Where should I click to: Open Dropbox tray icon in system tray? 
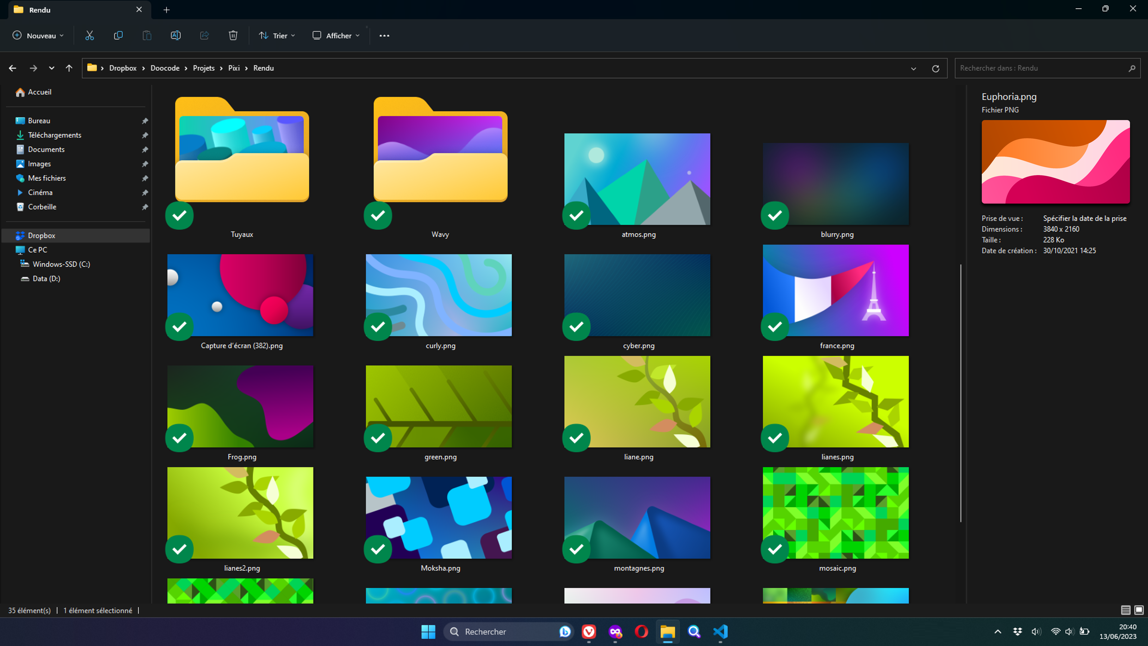(1018, 631)
